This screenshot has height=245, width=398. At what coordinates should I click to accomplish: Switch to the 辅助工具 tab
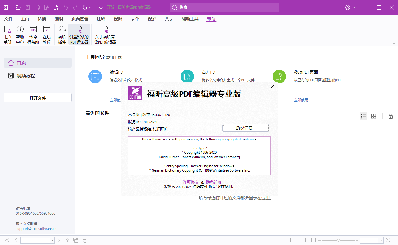click(190, 19)
